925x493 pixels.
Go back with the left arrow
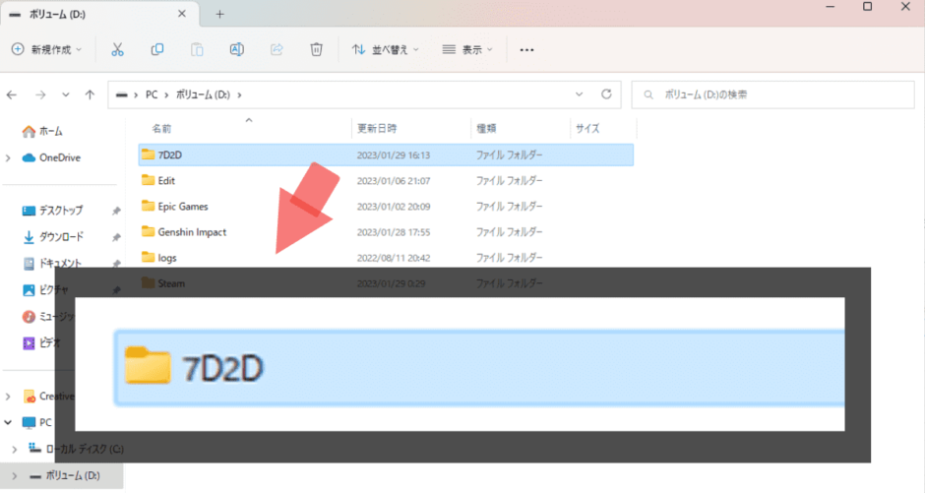(12, 94)
